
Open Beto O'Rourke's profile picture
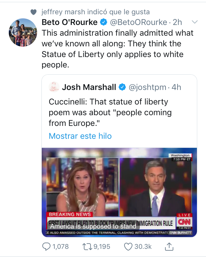click(x=23, y=32)
